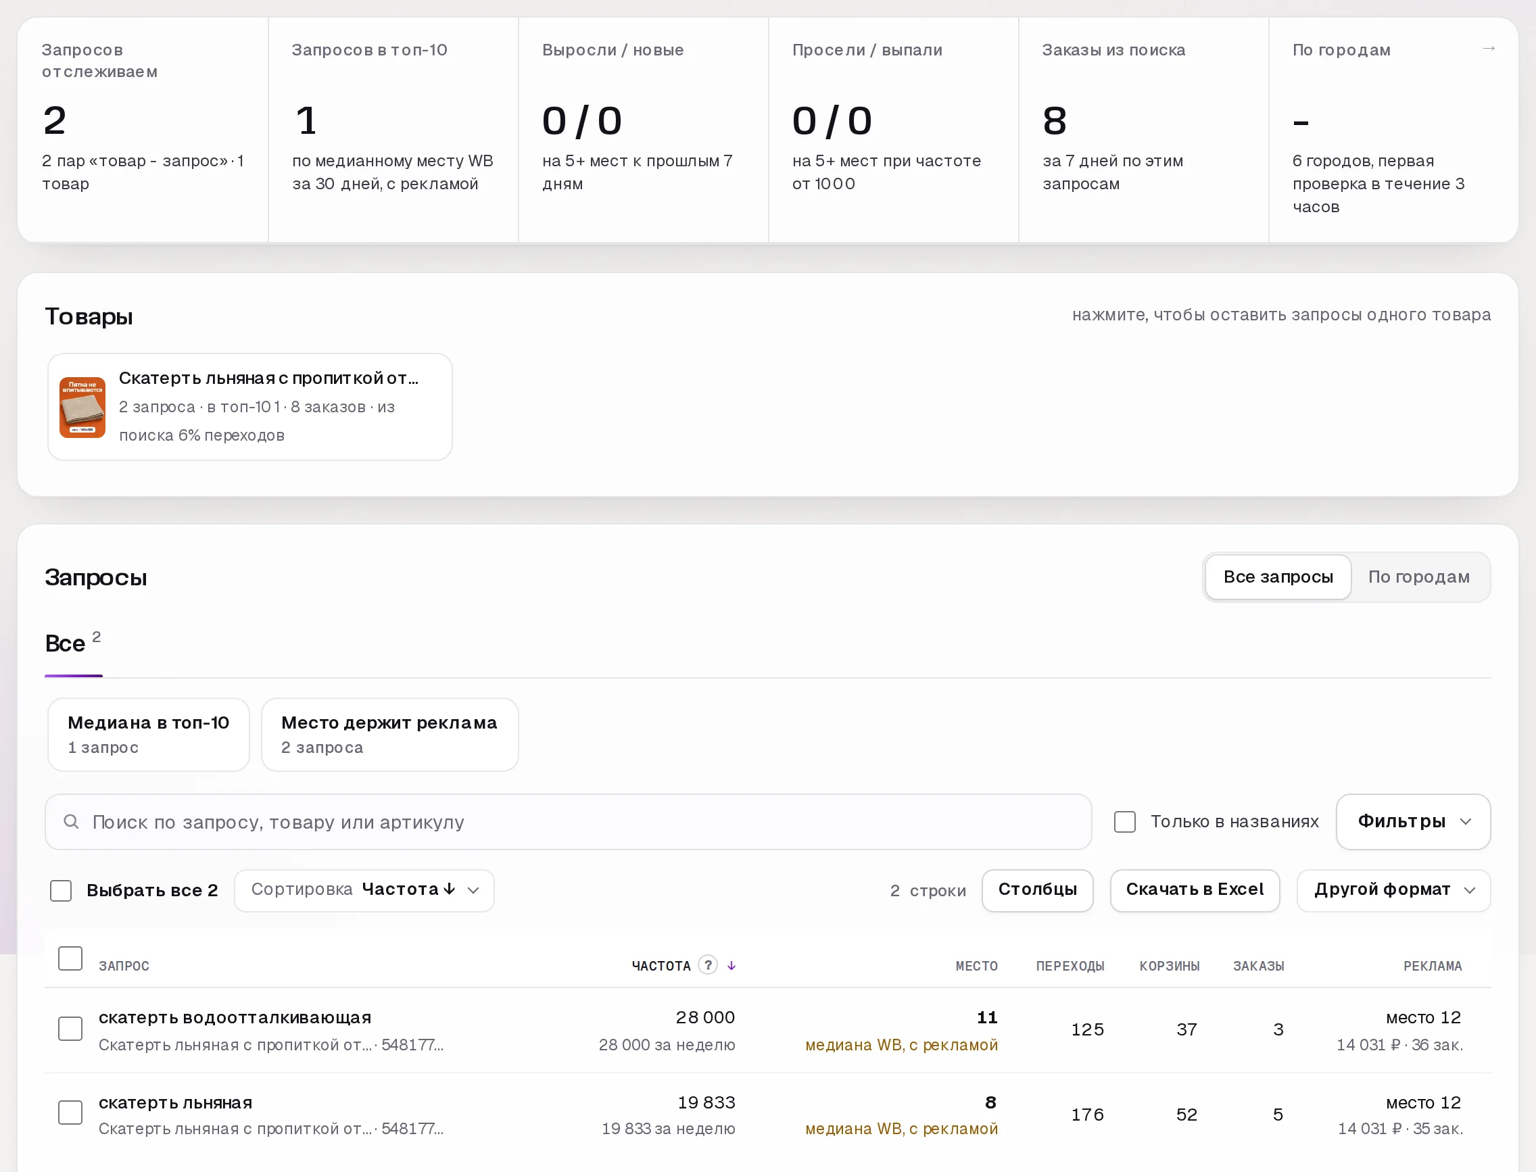This screenshot has width=1536, height=1172.
Task: Click the search input field
Action: 568,822
